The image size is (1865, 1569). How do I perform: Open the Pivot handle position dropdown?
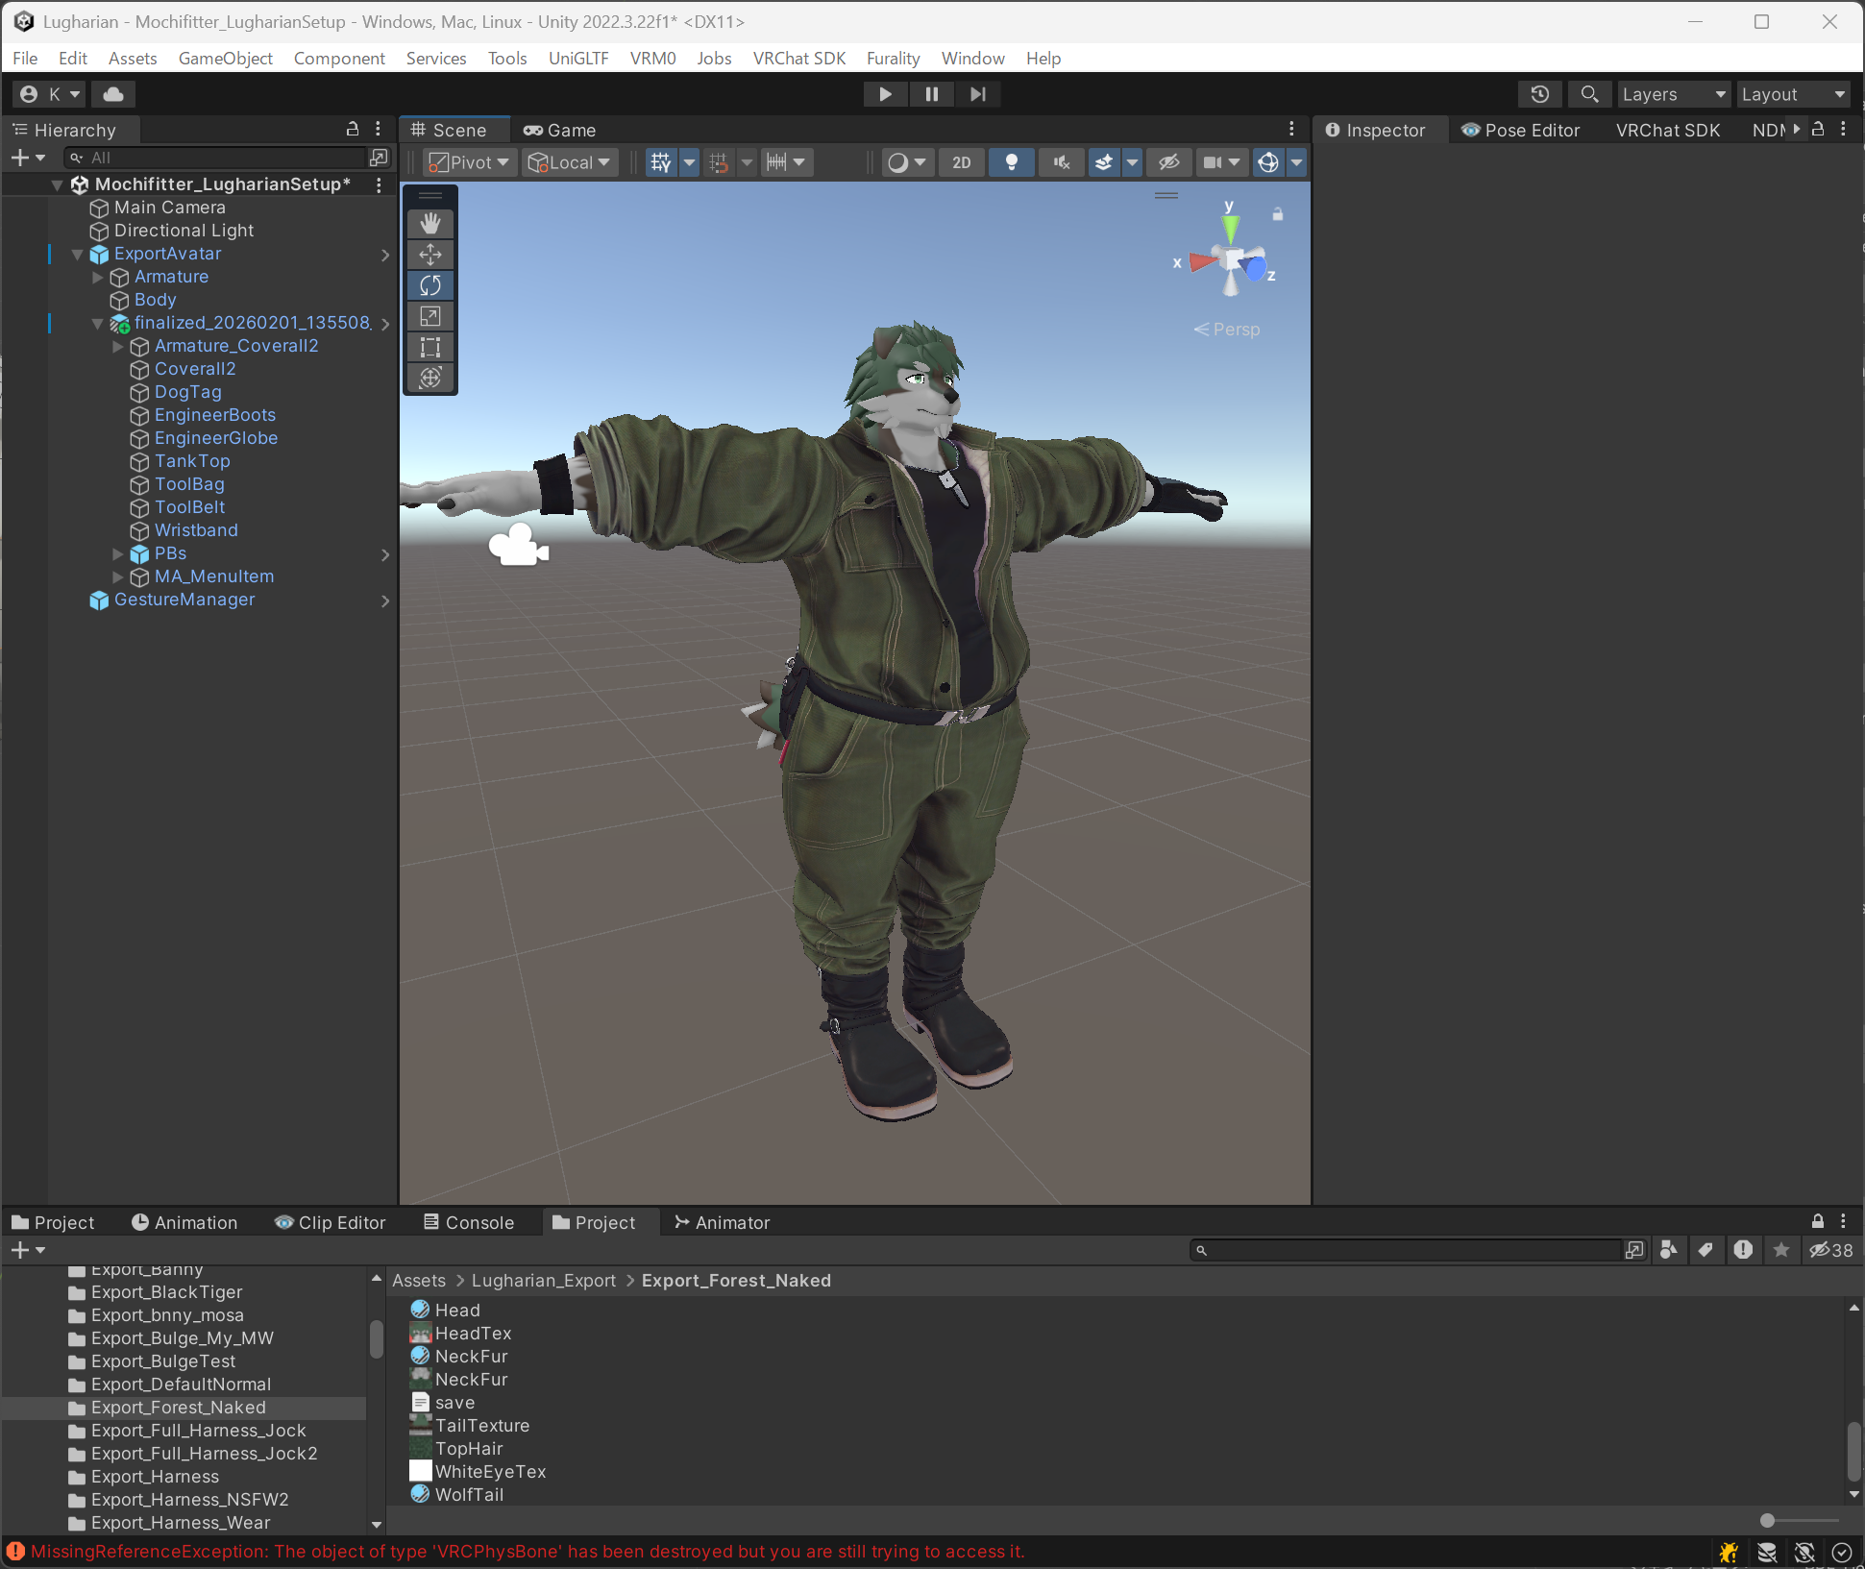(x=470, y=162)
